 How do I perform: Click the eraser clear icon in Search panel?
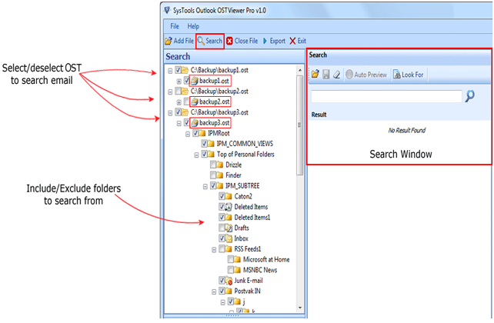coord(337,75)
